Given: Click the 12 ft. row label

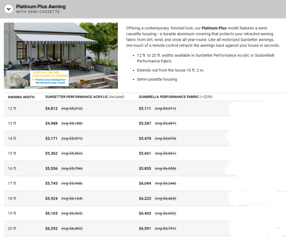Looking at the screenshot, I should tap(12, 108).
